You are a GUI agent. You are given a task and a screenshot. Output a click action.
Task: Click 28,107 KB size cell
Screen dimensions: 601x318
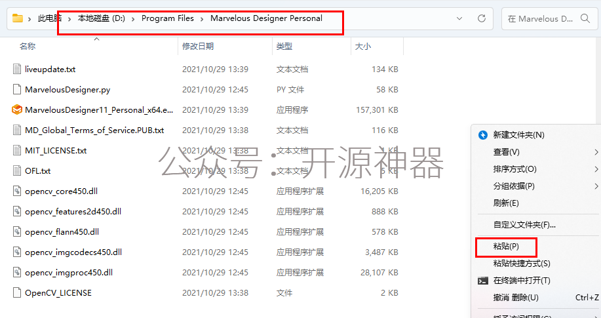(x=379, y=273)
